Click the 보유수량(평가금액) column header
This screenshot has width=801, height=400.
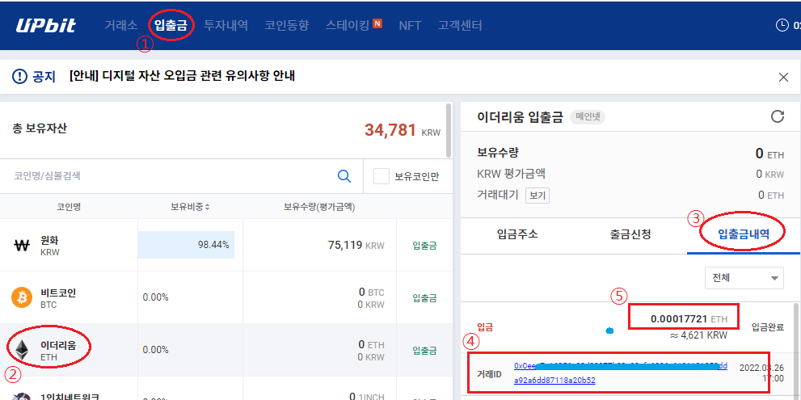tap(320, 207)
